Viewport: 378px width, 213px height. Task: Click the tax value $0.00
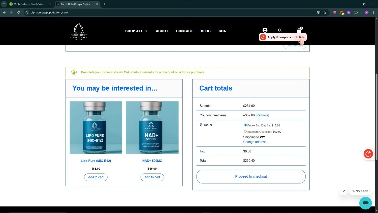coord(247,151)
